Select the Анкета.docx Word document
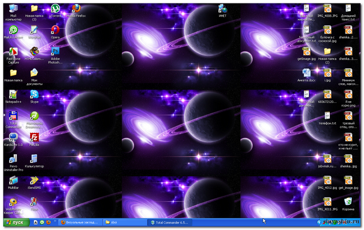Viewport: 364px width, 230px height. (x=306, y=75)
